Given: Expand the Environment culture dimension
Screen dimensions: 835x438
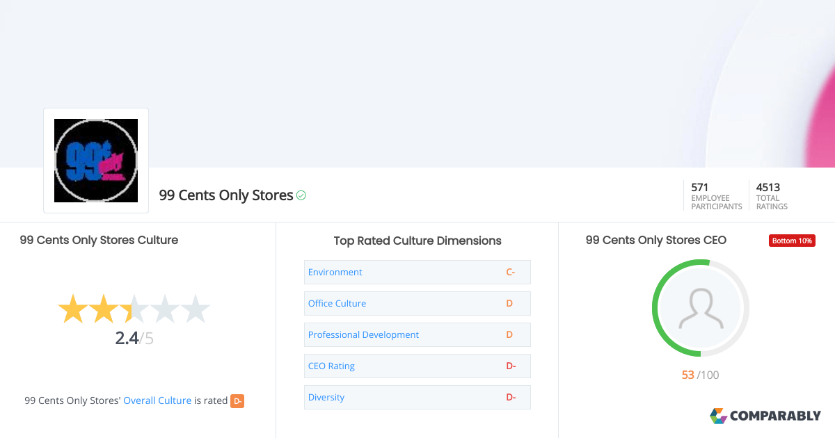Looking at the screenshot, I should click(x=335, y=272).
